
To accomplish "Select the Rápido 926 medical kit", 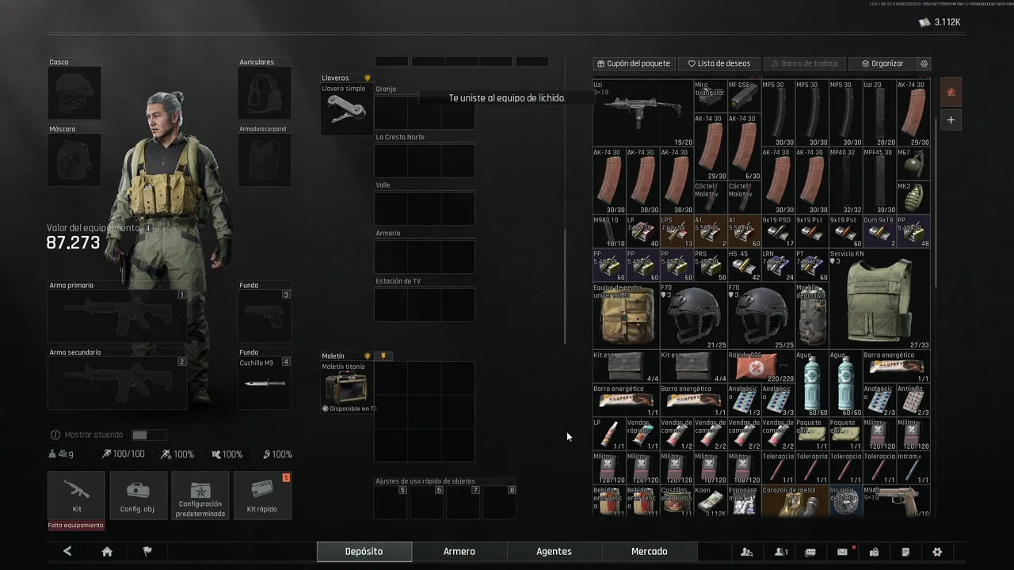I will tap(760, 367).
